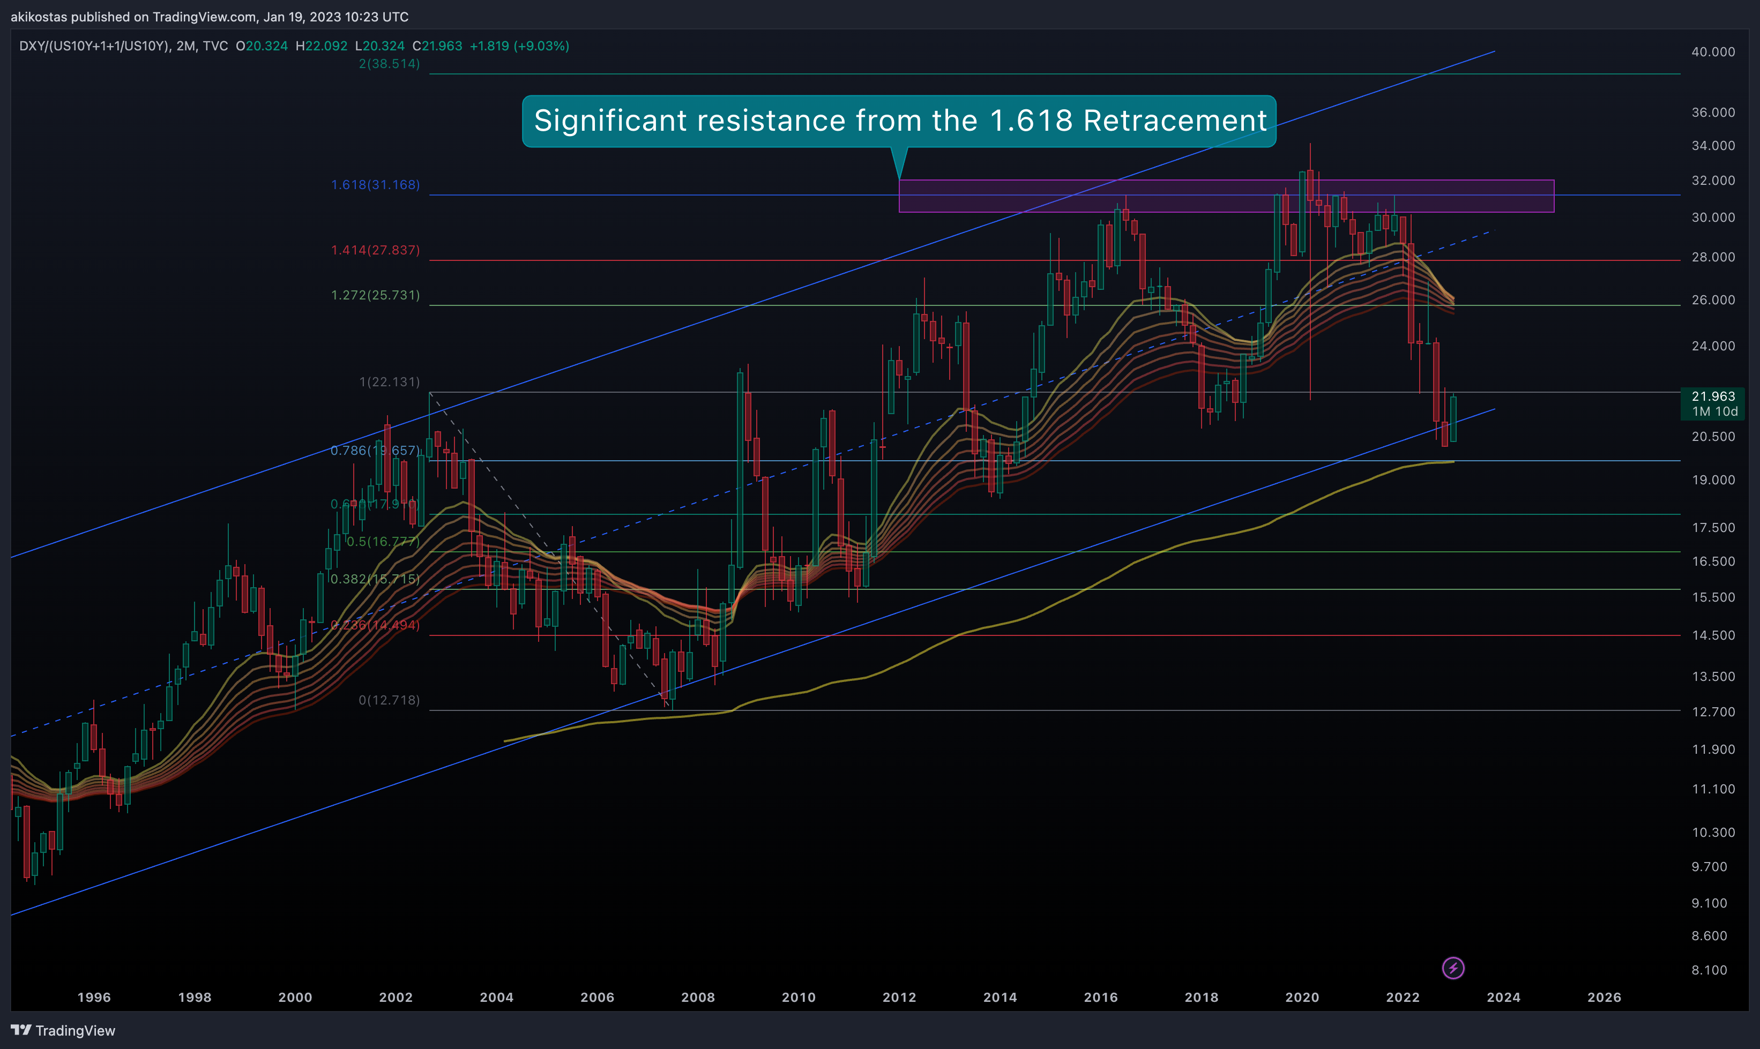Click the Fibonacci label 0(12.718)
This screenshot has height=1049, width=1760.
[390, 700]
